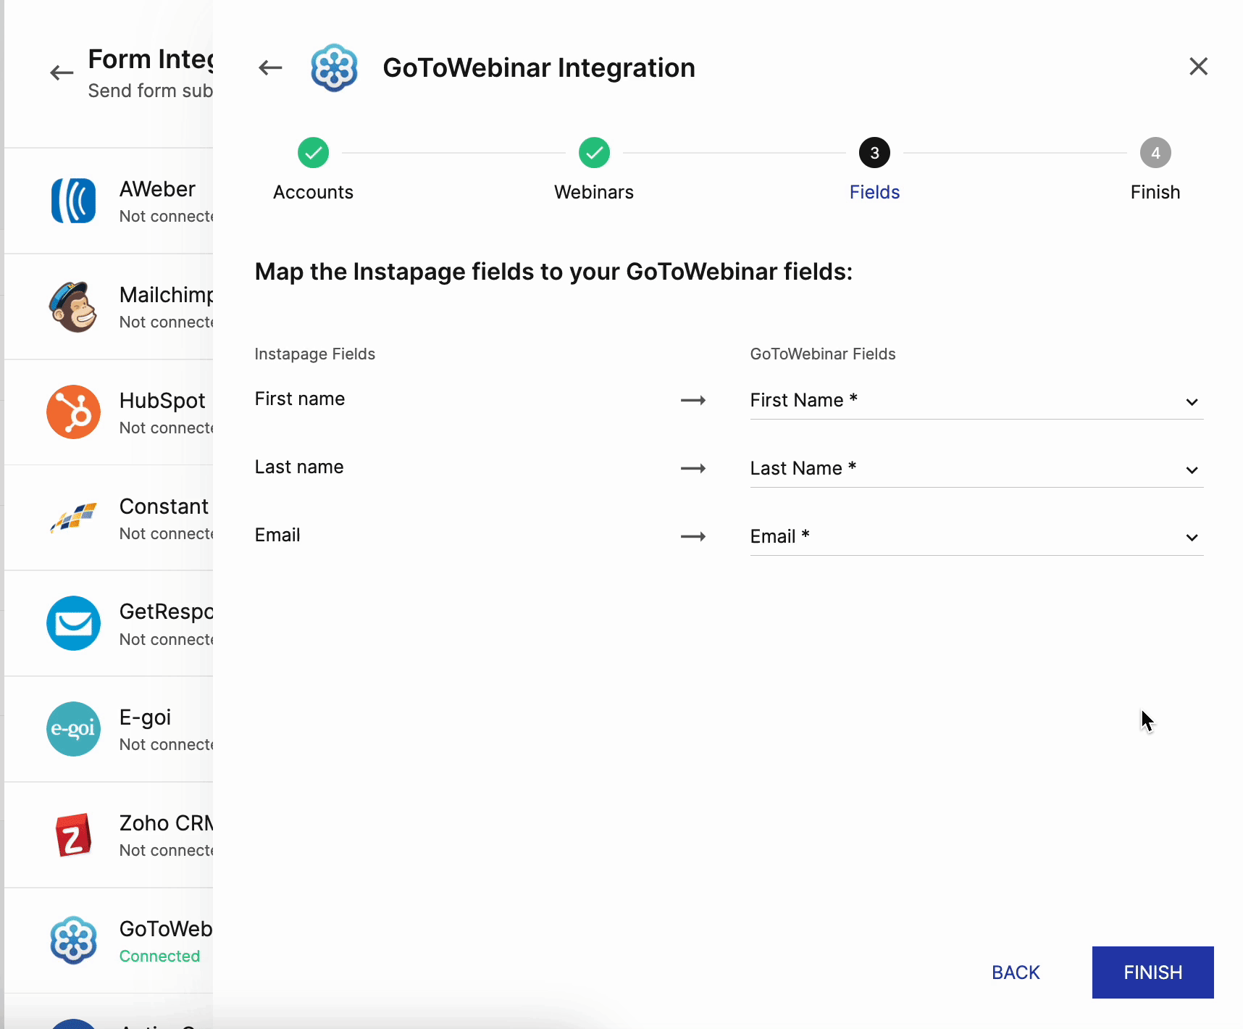Go back using the modal header arrow
The image size is (1243, 1029).
click(x=270, y=68)
